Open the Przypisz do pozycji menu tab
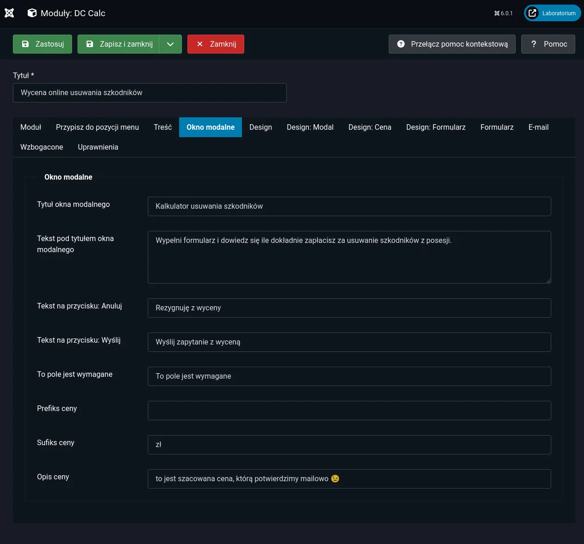This screenshot has width=584, height=544. [97, 127]
